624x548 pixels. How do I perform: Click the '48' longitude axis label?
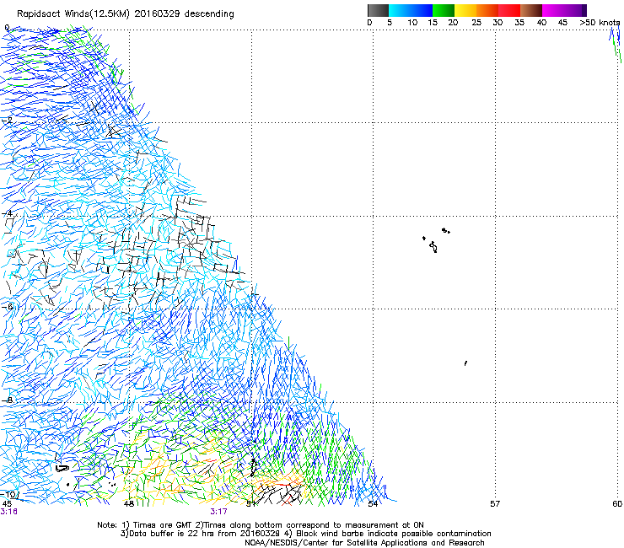(128, 504)
